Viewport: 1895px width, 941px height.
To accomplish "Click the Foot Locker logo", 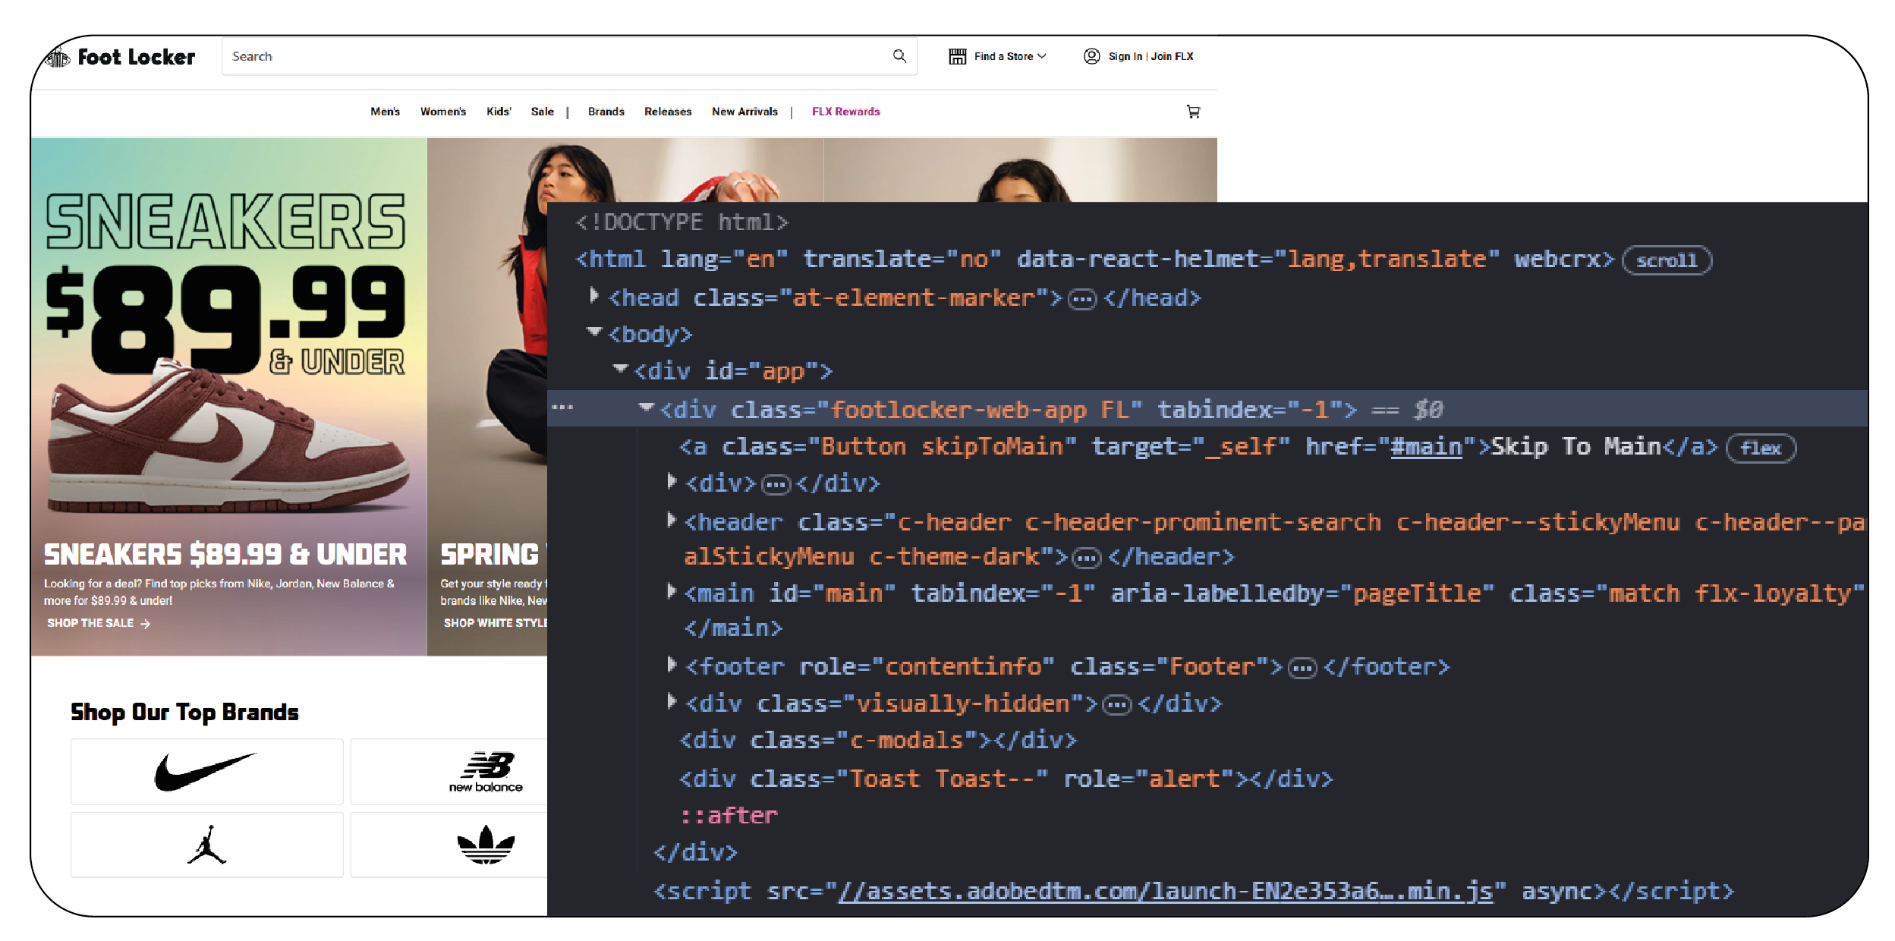I will tap(121, 57).
